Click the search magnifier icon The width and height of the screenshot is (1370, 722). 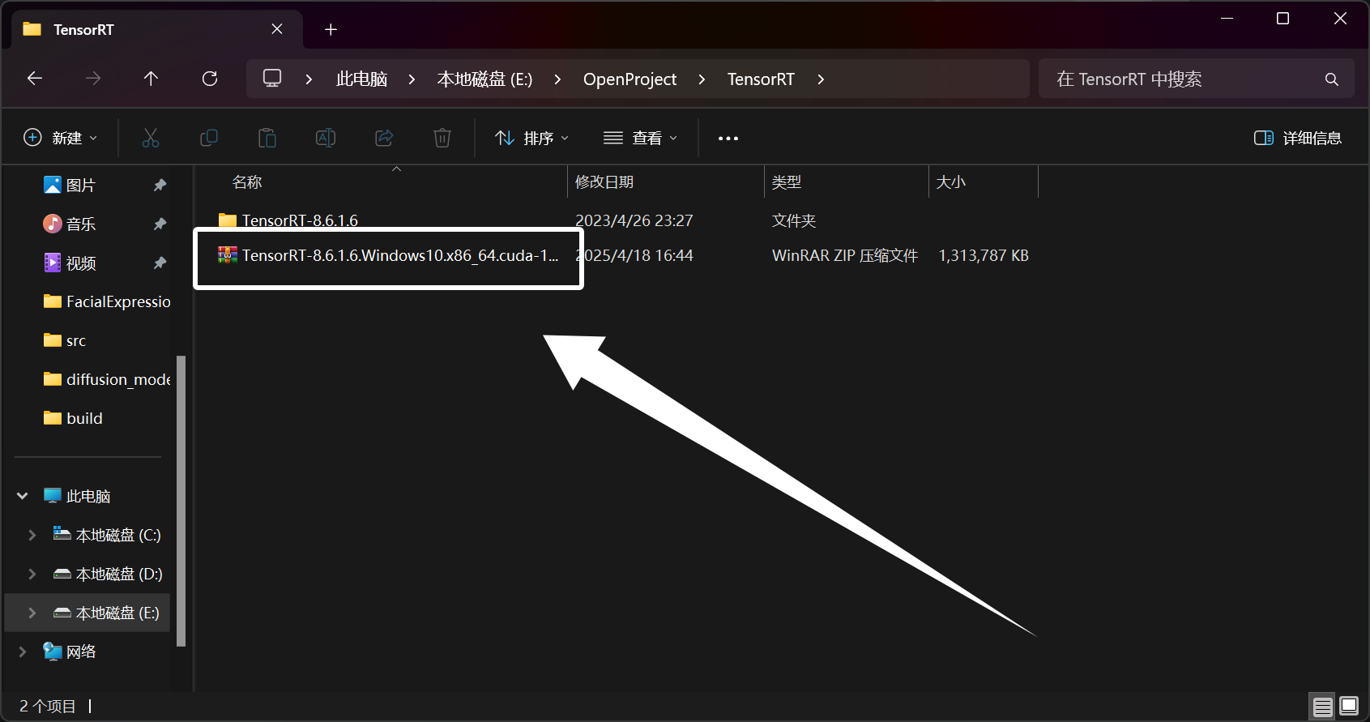[x=1332, y=79]
